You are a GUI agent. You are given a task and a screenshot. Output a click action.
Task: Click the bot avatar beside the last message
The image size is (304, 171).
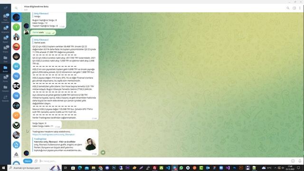coord(27,153)
